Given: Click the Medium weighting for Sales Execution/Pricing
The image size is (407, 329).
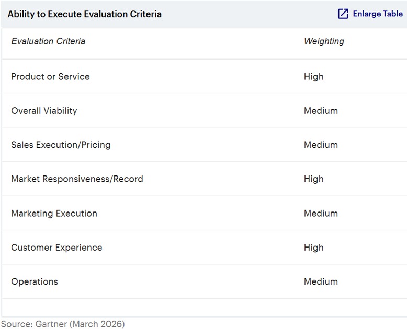Looking at the screenshot, I should pyautogui.click(x=321, y=145).
